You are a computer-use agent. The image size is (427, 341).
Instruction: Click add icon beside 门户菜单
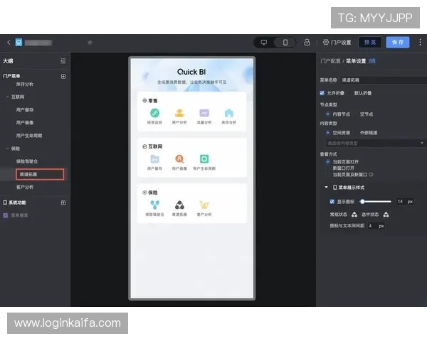(63, 76)
